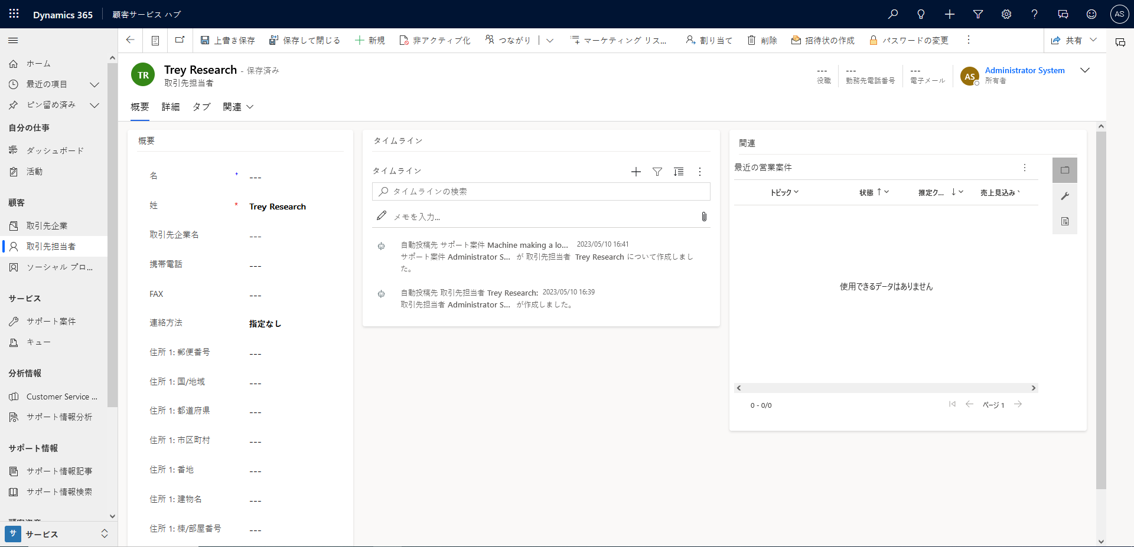The image size is (1134, 547).
Task: Click the horizontal scrollbar under the opportunities grid
Action: click(886, 388)
